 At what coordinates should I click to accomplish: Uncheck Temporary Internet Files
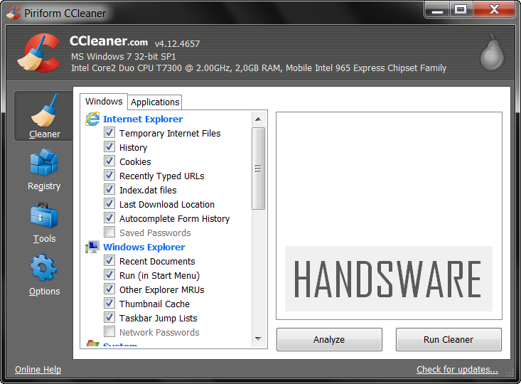[x=109, y=133]
